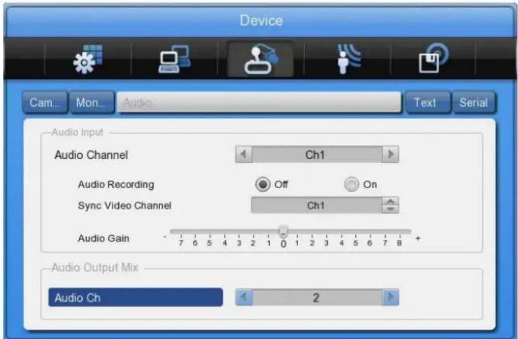Viewport: 518px width, 339px height.
Task: Switch to the Cam... tab
Action: 45,103
